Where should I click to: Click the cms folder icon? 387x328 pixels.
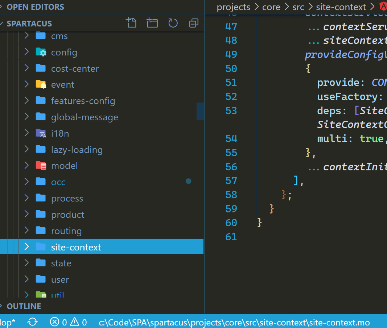(41, 36)
